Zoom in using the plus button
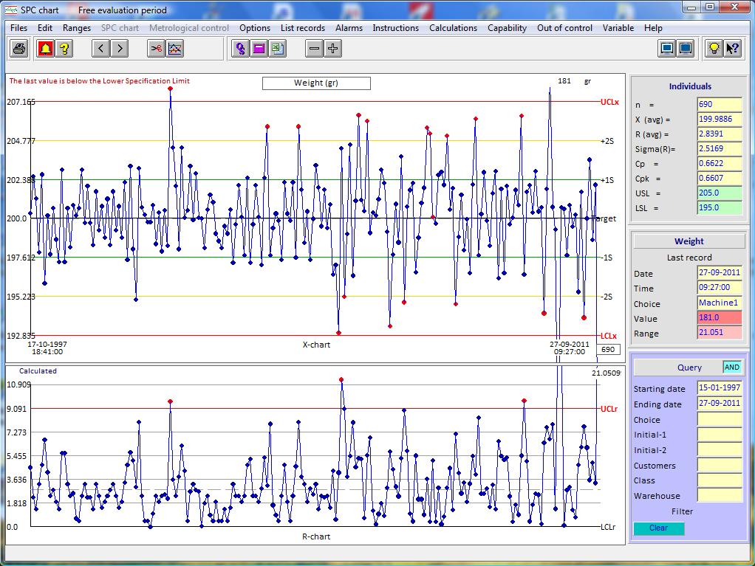 pyautogui.click(x=332, y=49)
